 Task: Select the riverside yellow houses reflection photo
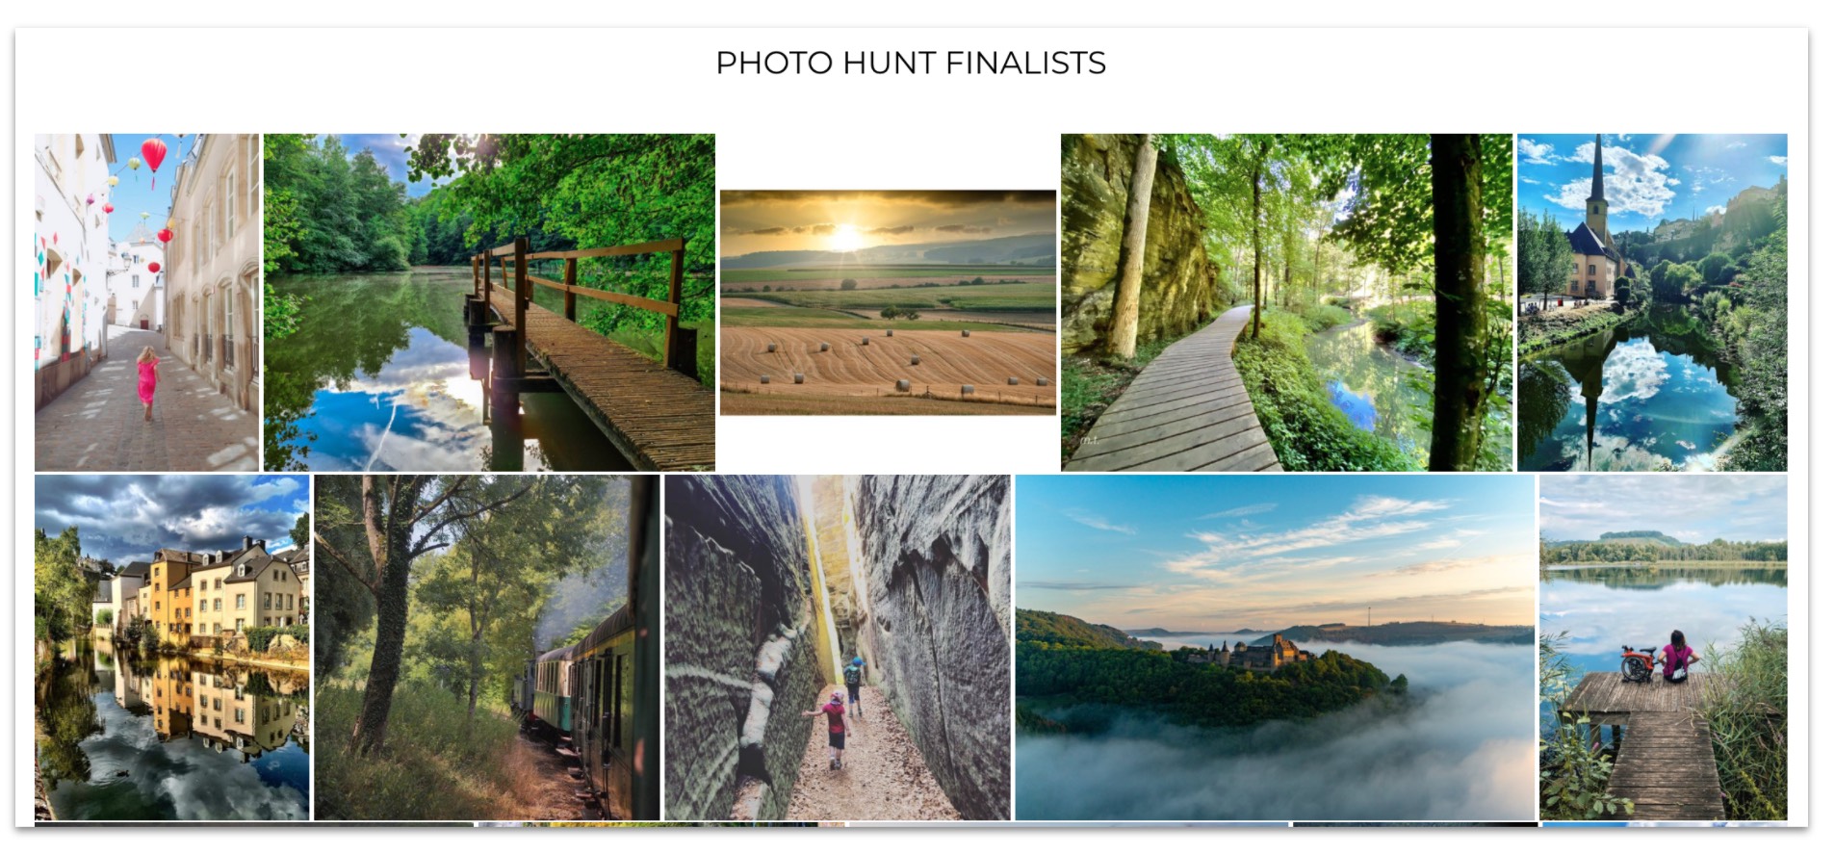point(172,647)
